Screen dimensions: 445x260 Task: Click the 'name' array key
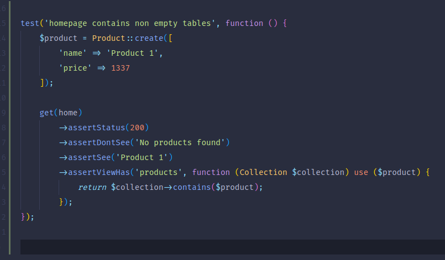(x=72, y=53)
